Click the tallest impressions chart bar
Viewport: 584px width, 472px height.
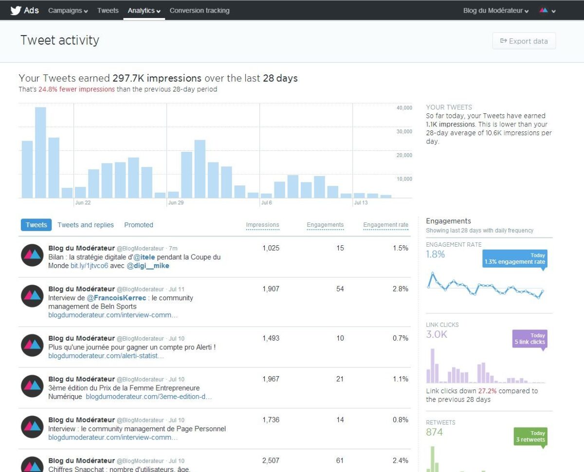(x=40, y=152)
